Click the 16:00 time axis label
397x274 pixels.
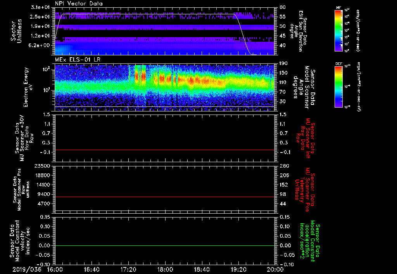[x=55, y=270]
